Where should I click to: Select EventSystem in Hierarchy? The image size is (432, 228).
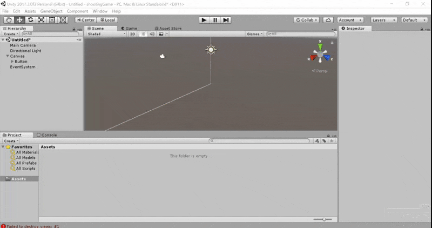(23, 66)
